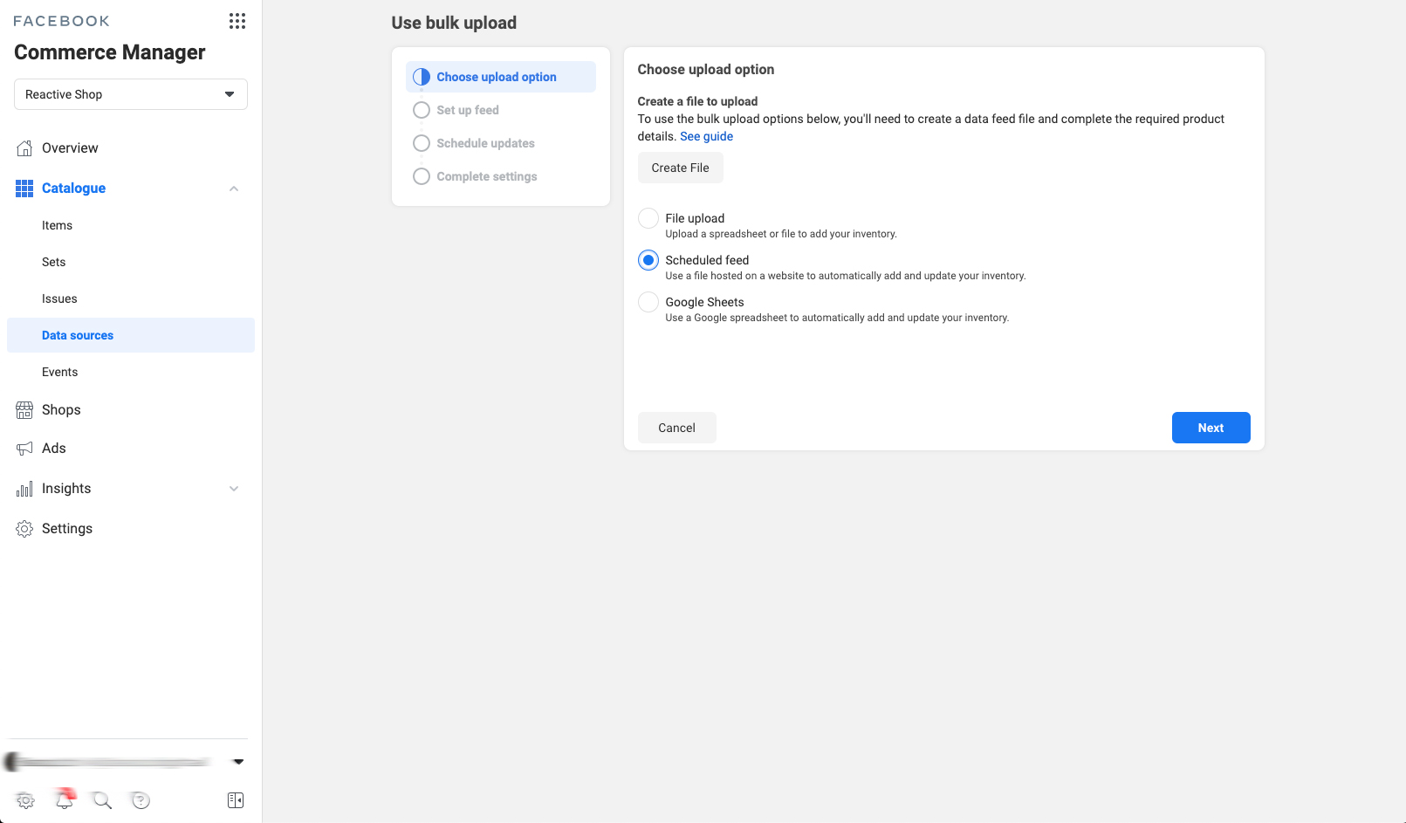1406x823 pixels.
Task: Click the Complete settings step label
Action: pos(487,176)
